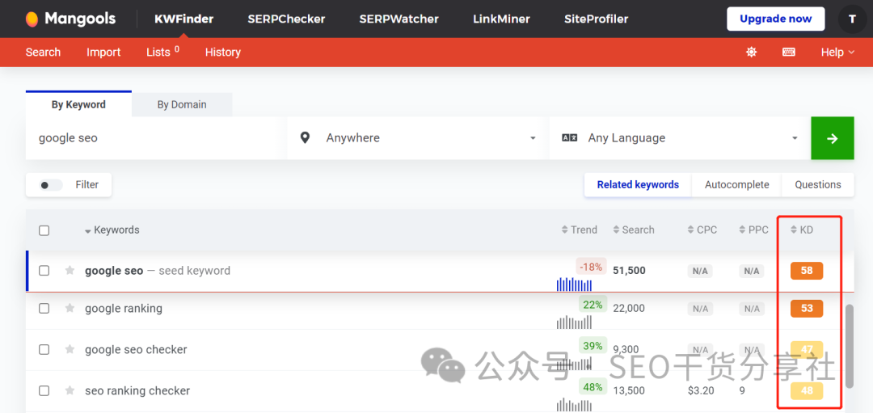873x413 pixels.
Task: Star the google seo checker keyword
Action: pyautogui.click(x=70, y=349)
